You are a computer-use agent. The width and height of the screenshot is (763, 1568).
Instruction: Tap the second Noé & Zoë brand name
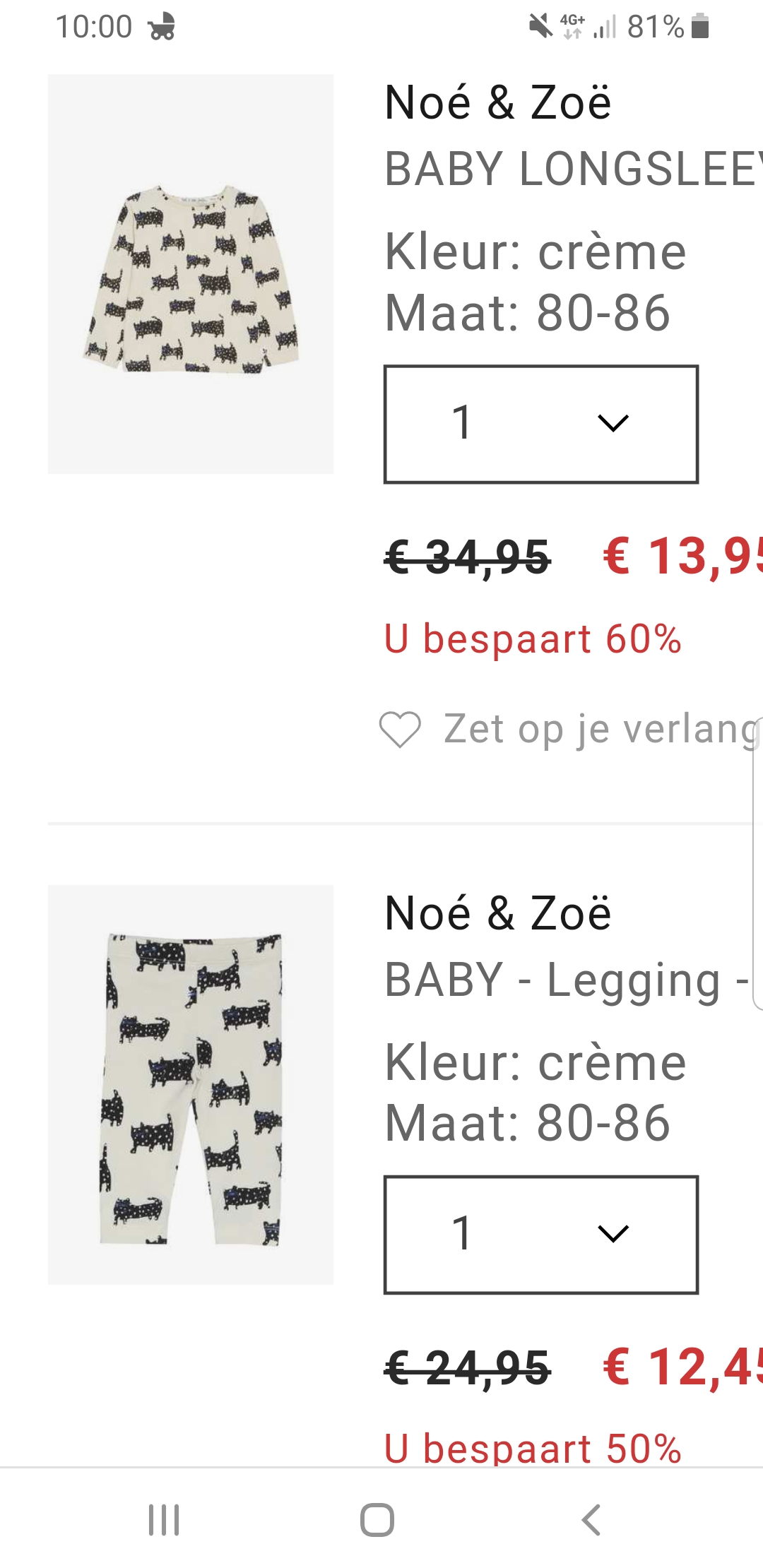tap(497, 913)
